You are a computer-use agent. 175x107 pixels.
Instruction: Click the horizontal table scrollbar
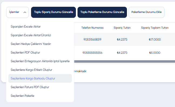click(x=124, y=61)
